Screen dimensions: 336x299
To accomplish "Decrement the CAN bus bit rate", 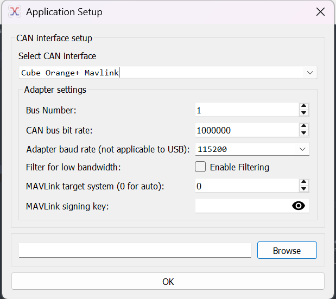I will 303,133.
